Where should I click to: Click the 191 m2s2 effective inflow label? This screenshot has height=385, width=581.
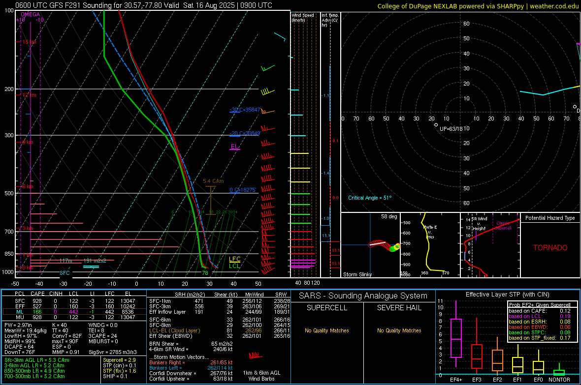point(95,261)
